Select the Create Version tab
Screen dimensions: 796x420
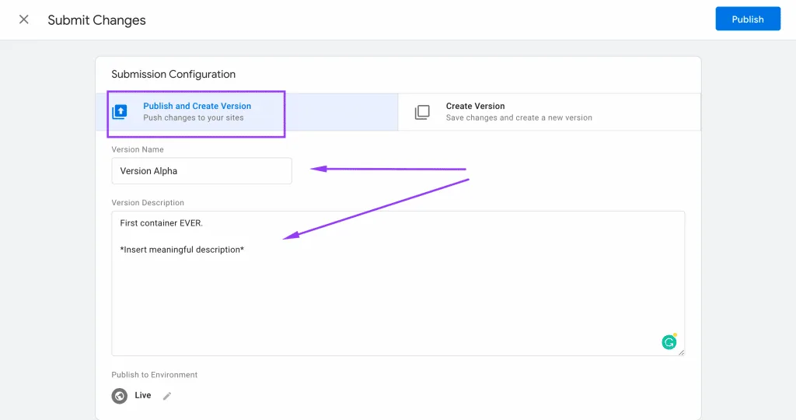tap(550, 112)
